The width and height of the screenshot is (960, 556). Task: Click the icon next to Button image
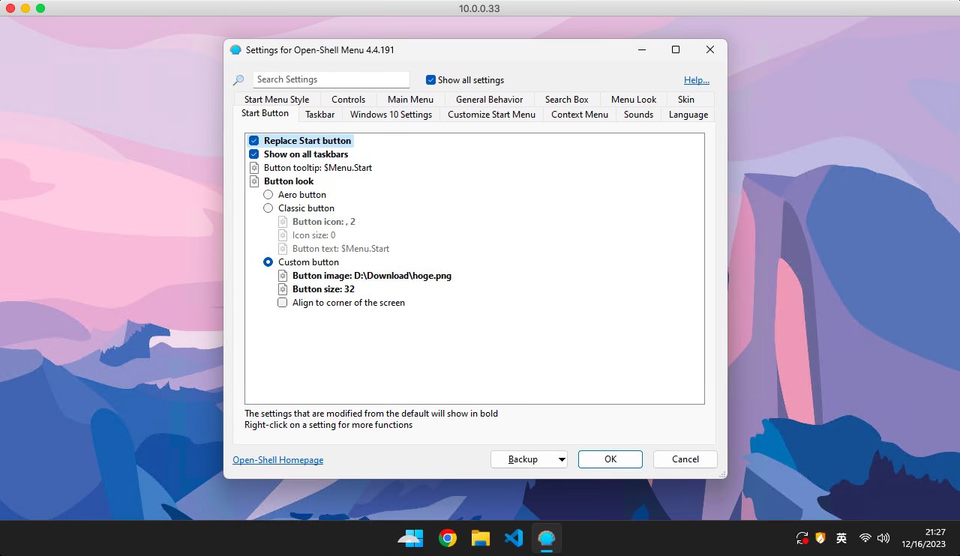(x=283, y=276)
